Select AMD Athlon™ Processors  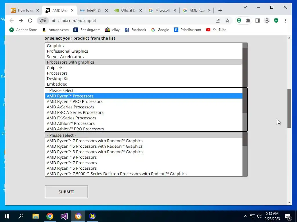pos(144,123)
